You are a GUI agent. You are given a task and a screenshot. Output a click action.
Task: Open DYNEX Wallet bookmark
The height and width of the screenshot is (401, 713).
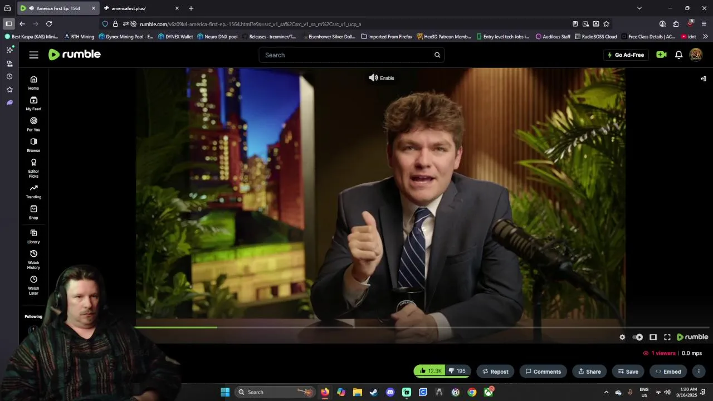[x=175, y=37]
